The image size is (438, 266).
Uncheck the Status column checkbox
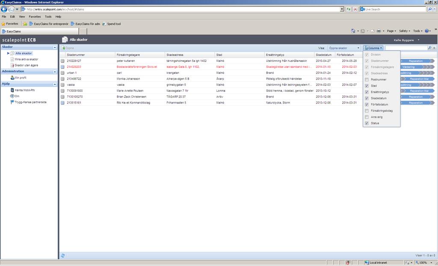(367, 123)
